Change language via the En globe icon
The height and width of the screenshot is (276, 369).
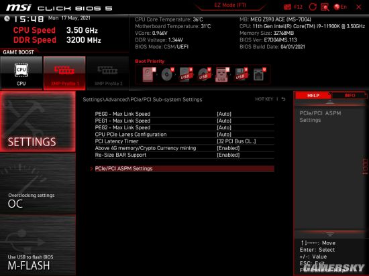(340, 7)
